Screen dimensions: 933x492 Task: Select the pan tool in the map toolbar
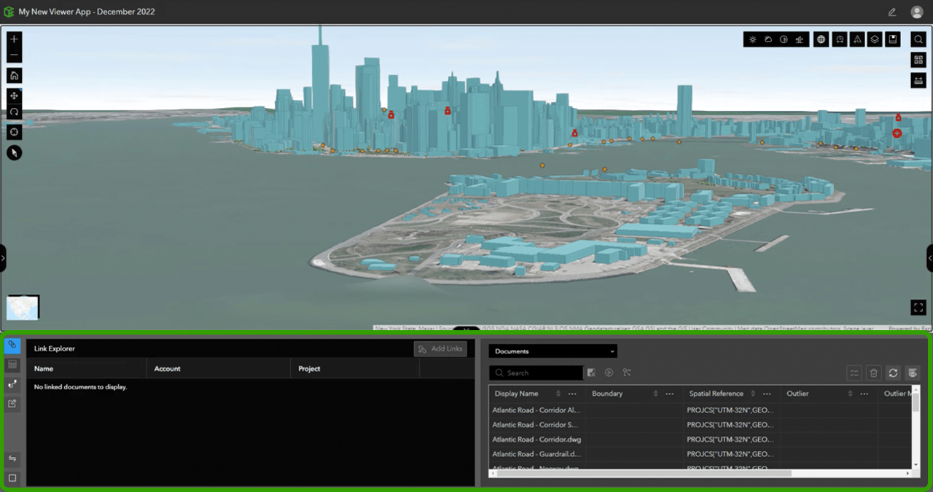[x=14, y=96]
